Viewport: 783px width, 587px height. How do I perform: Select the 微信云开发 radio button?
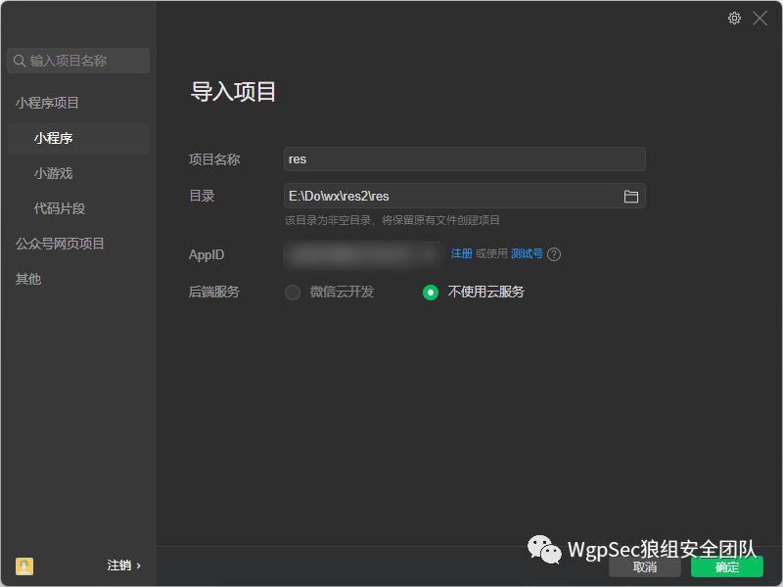coord(293,292)
